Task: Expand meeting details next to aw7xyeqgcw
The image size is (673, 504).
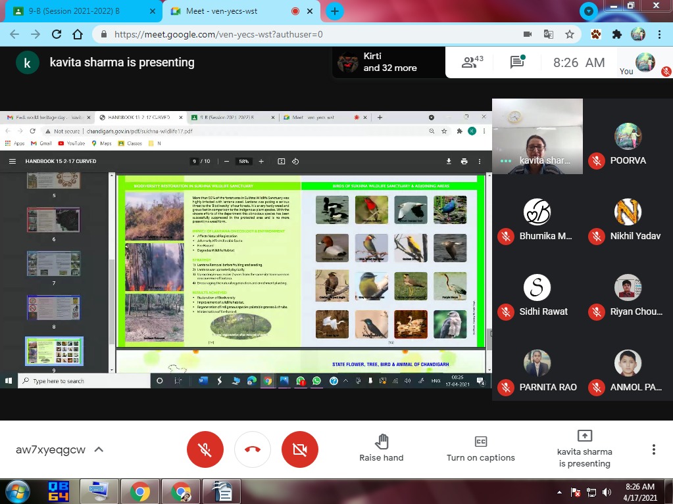Action: (x=99, y=449)
